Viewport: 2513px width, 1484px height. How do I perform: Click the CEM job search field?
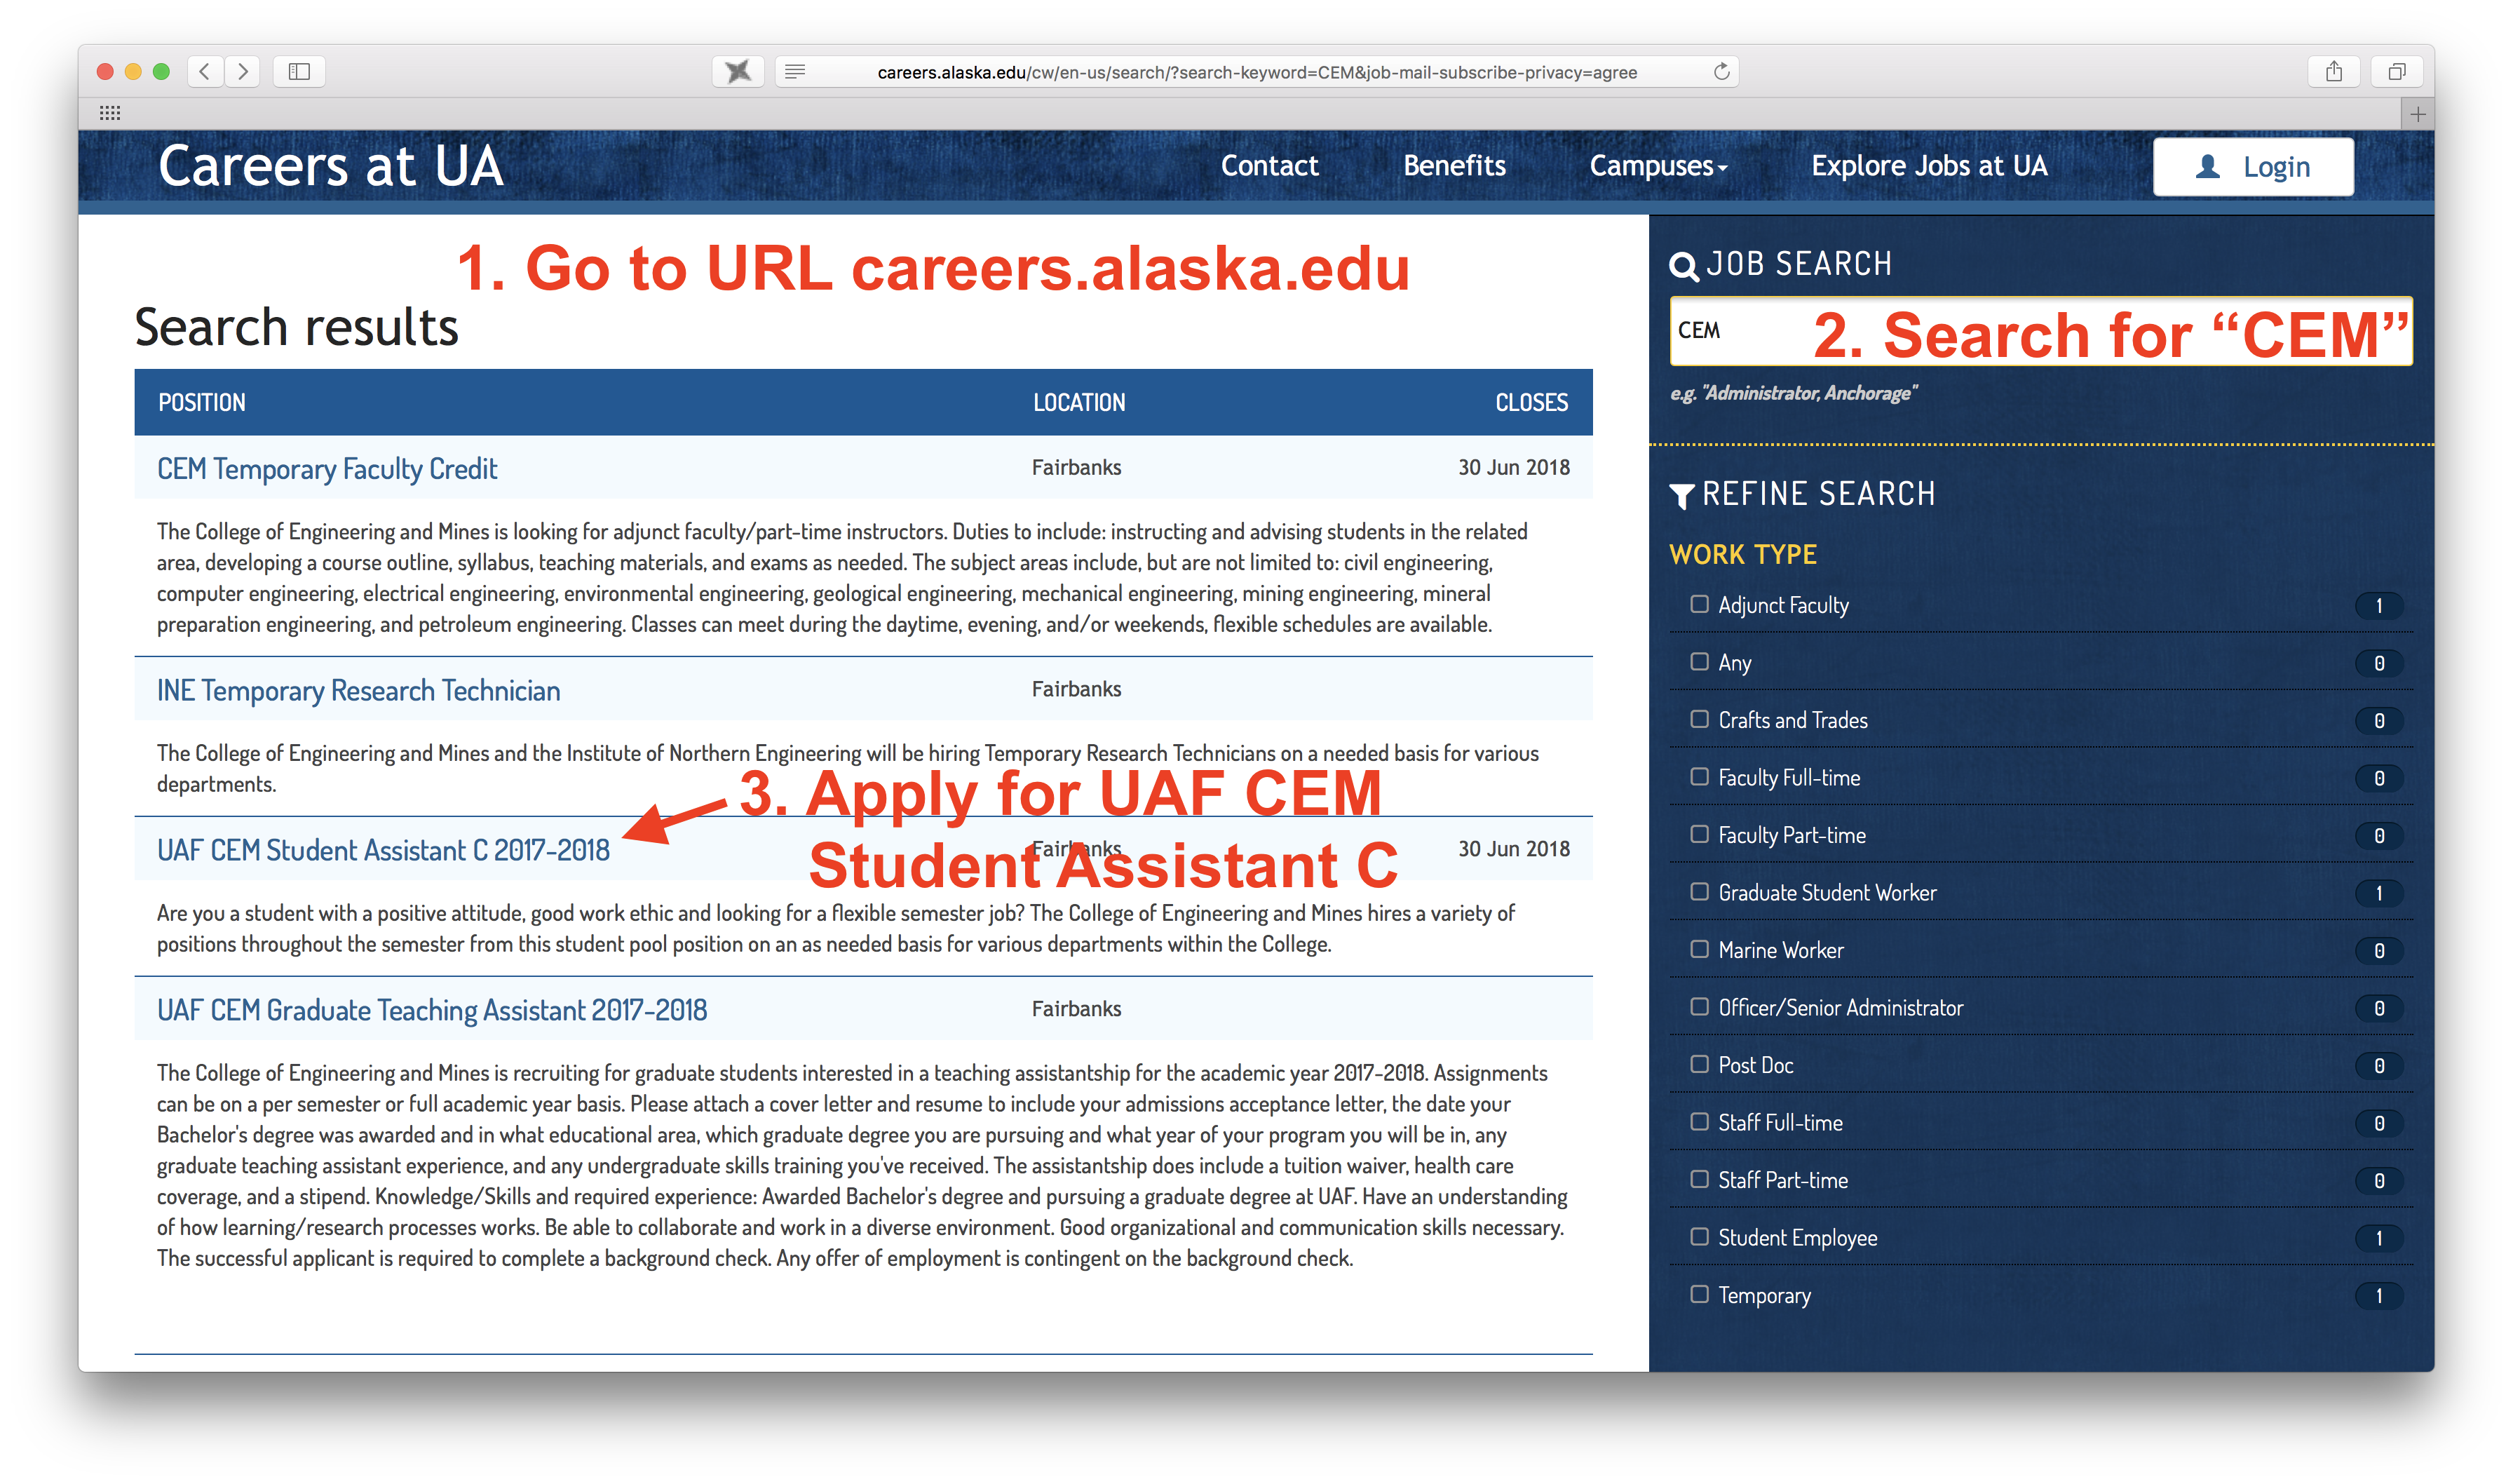(x=2040, y=331)
